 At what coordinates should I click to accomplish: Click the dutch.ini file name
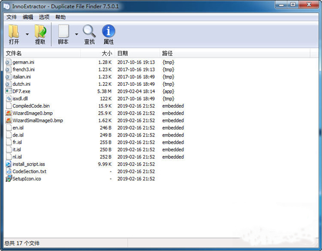[x=21, y=84]
